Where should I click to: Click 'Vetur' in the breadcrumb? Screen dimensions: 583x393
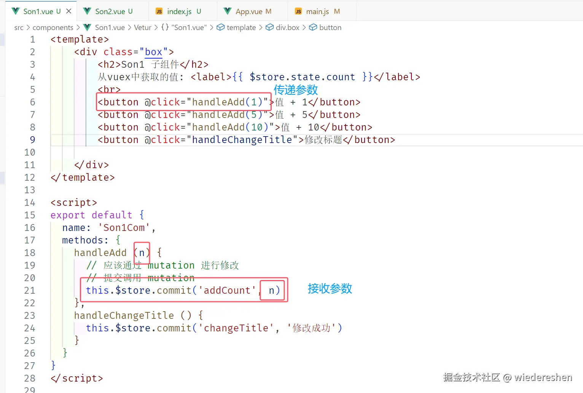pyautogui.click(x=143, y=27)
